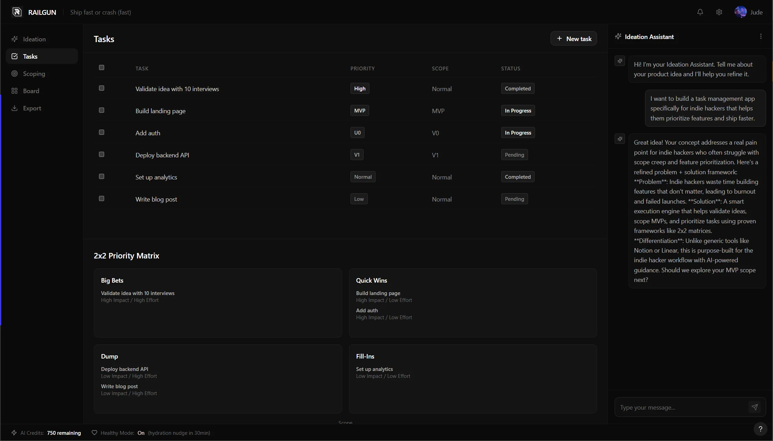Screen dimensions: 773x441
Task: Open settings via gear icon
Action: [719, 12]
